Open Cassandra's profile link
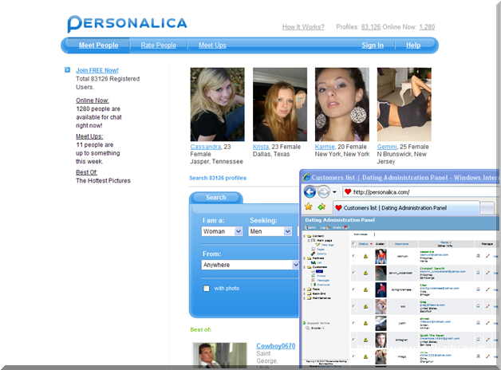The image size is (501, 370). [x=206, y=147]
